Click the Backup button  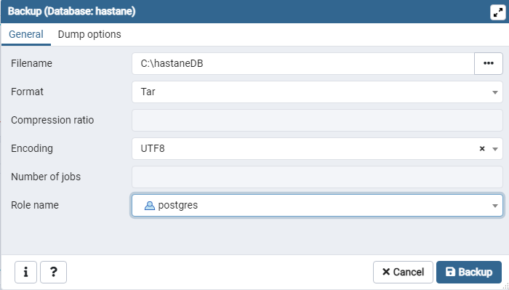[469, 272]
